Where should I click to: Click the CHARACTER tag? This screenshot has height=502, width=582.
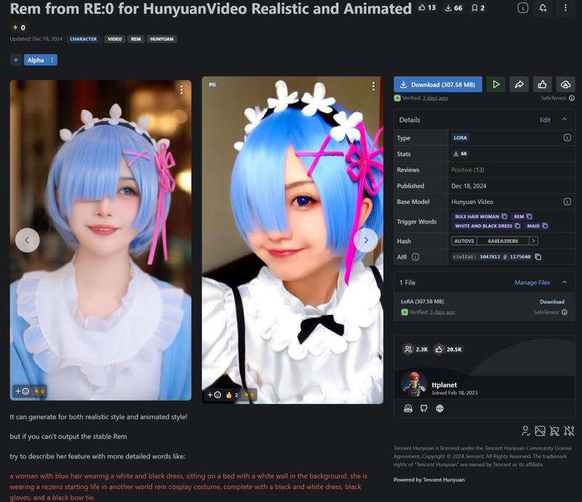(x=83, y=39)
